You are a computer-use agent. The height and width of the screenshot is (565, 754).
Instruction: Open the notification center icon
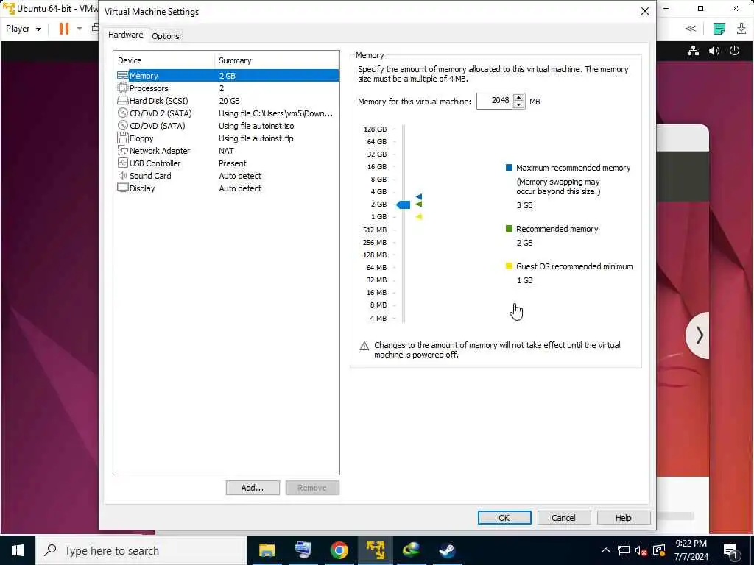[x=731, y=550]
